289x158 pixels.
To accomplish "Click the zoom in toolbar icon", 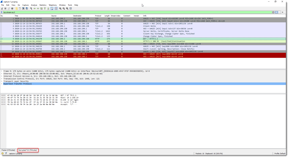I will [60, 8].
